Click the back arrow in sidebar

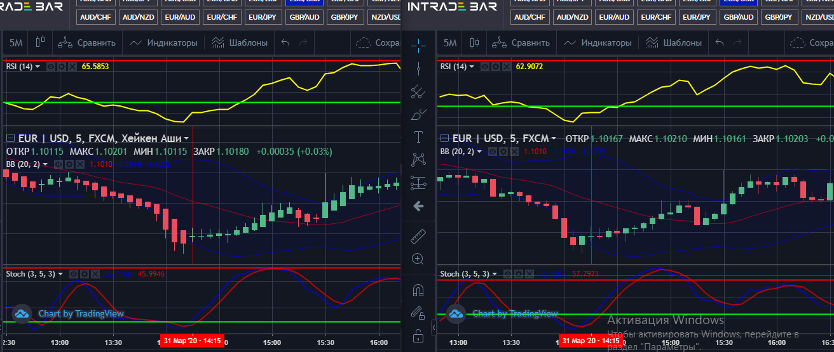[x=418, y=205]
